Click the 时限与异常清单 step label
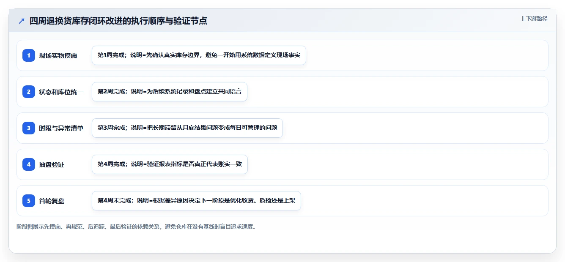This screenshot has height=262, width=565. tap(61, 128)
